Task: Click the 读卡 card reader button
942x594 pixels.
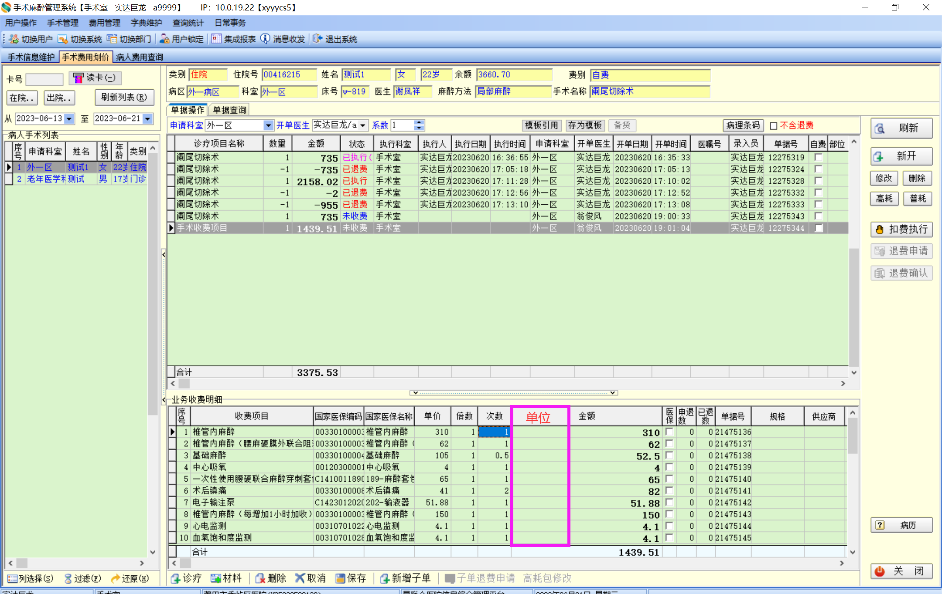Action: click(95, 78)
